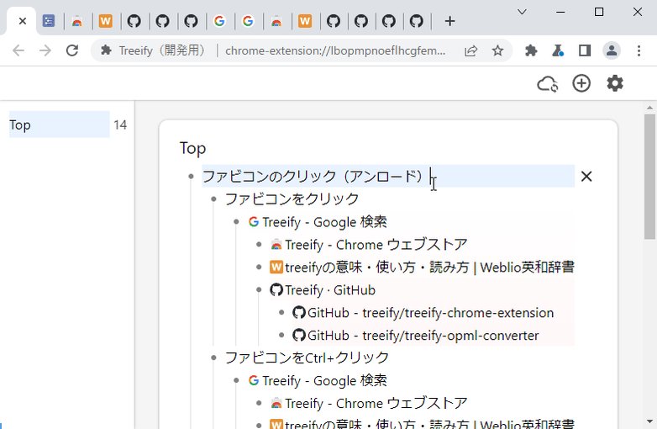Click the bullet of treeify-chrome-extension row

pyautogui.click(x=281, y=312)
